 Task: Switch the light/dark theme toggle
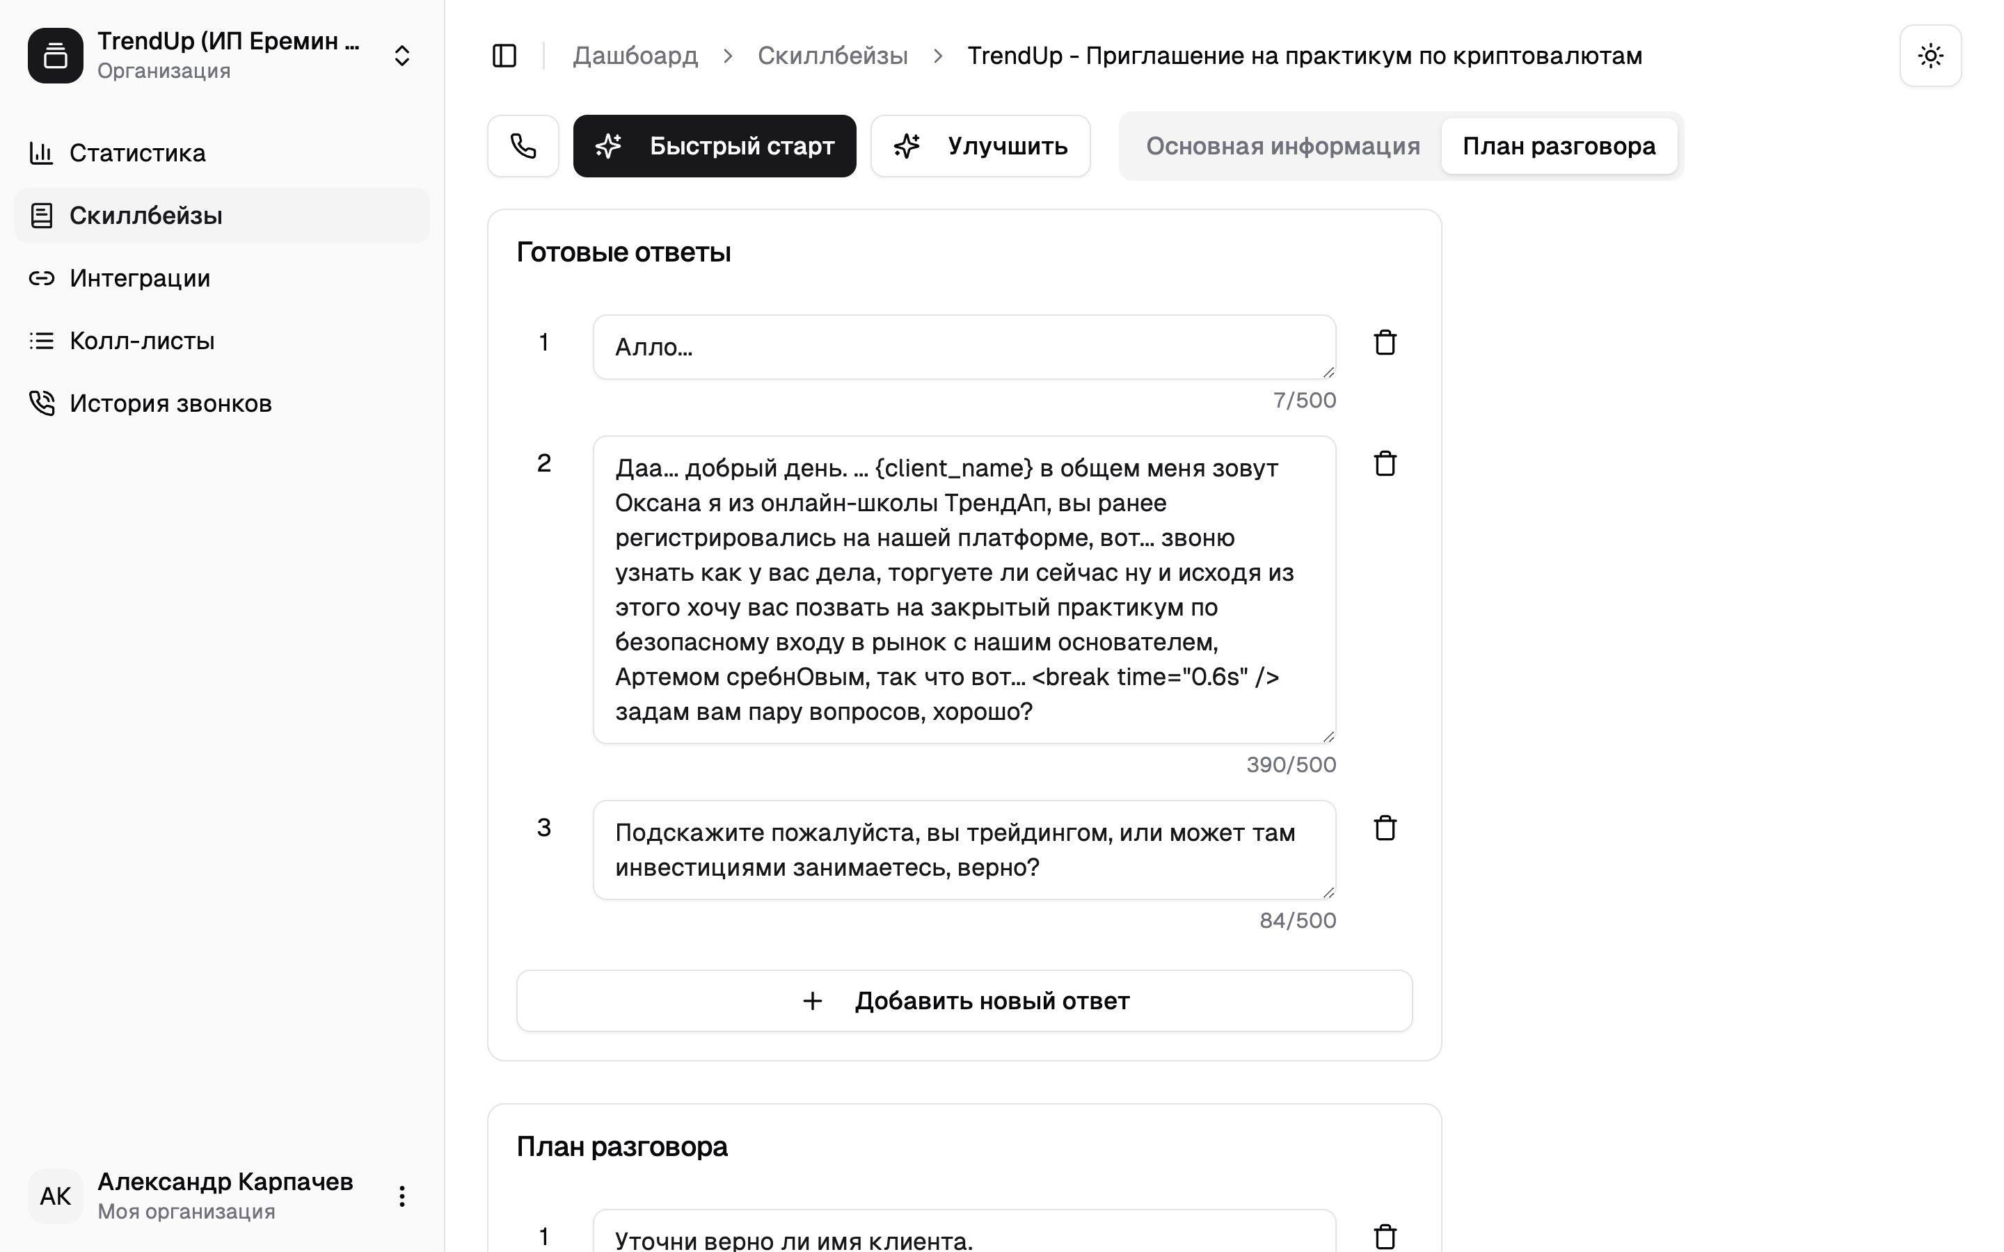pyautogui.click(x=1930, y=56)
